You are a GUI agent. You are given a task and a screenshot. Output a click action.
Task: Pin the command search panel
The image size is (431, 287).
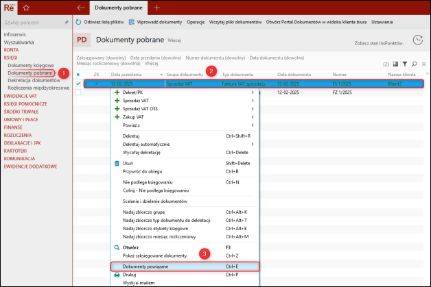(x=66, y=23)
